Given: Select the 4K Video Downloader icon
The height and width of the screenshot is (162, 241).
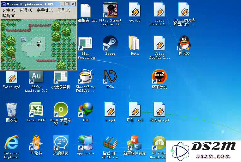Looking at the screenshot, I should click(159, 143).
